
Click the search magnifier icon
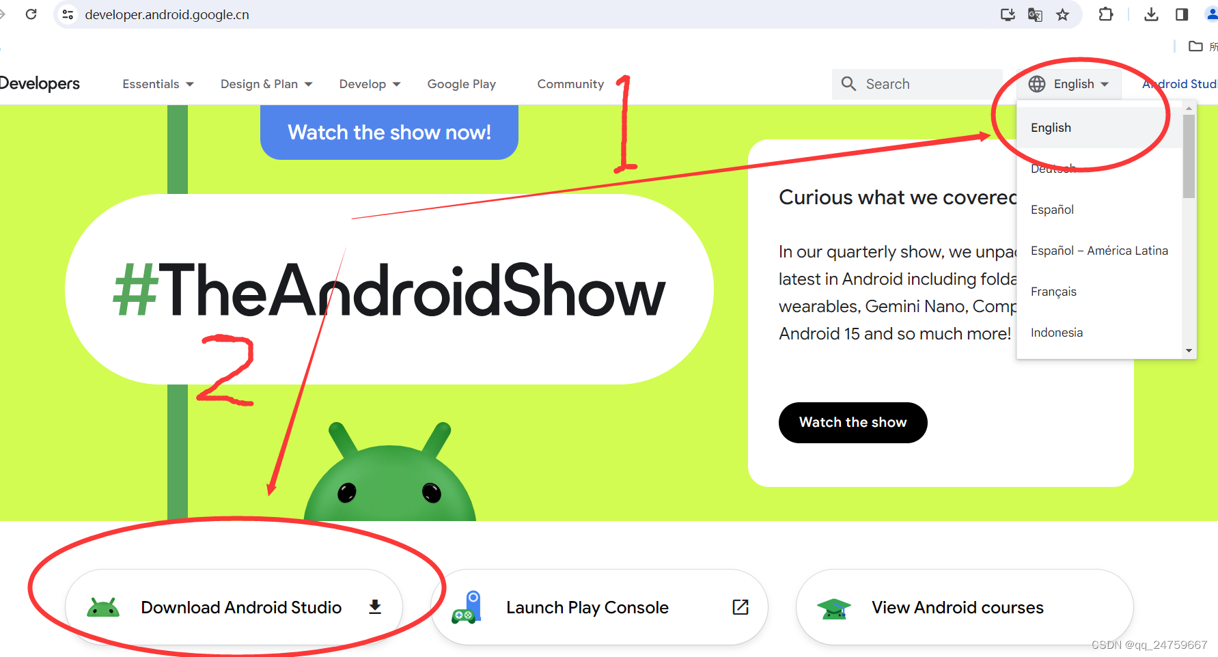(x=848, y=83)
